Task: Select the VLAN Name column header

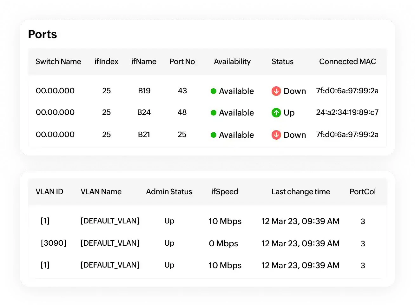Action: 101,192
